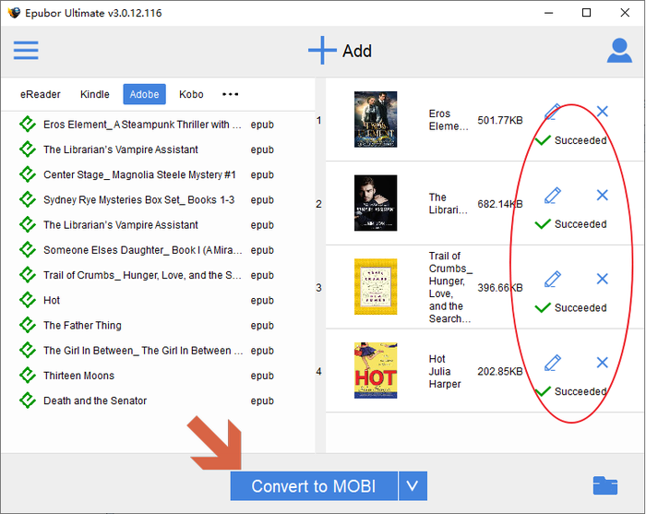Click the Add label text
Screen dimensions: 646x514
click(x=357, y=51)
